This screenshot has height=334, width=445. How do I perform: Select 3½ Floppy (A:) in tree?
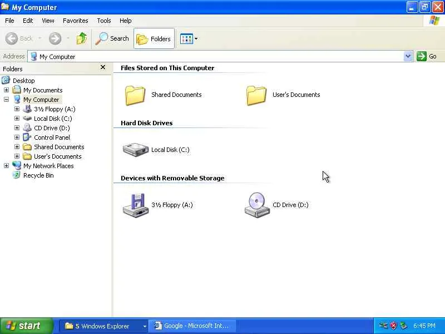(55, 109)
